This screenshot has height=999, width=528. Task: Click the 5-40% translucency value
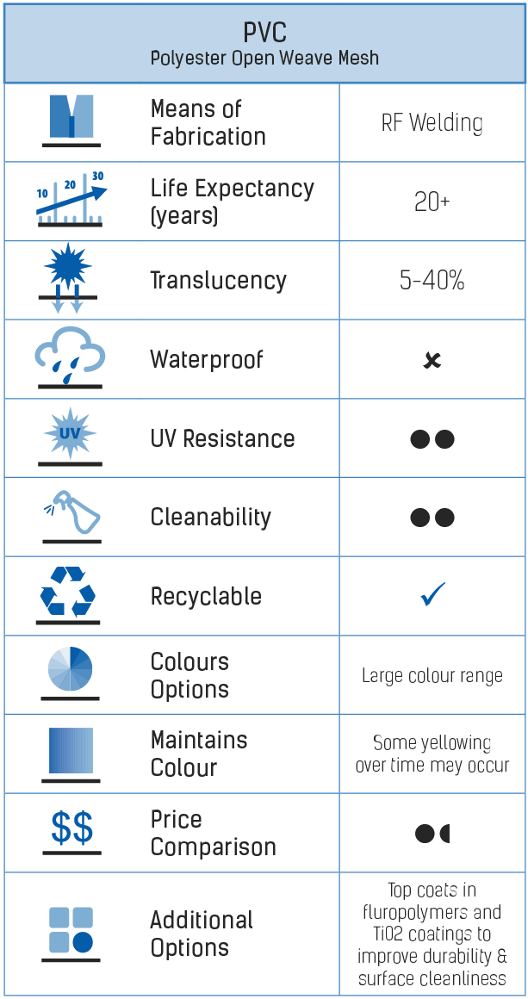pos(432,281)
